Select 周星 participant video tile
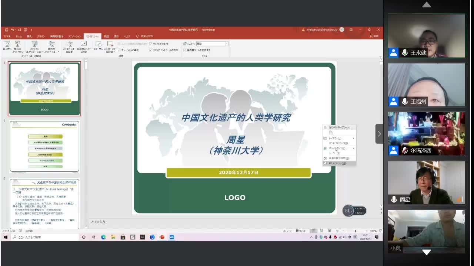The height and width of the screenshot is (266, 474). point(427,183)
